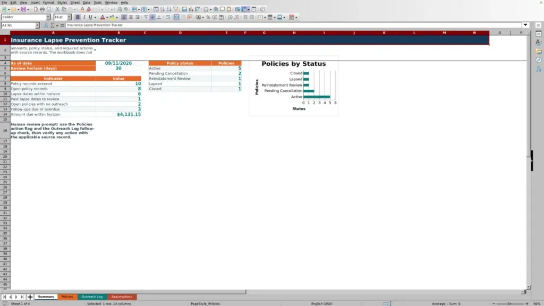Click the Format as Percent icon

pyautogui.click(x=208, y=18)
